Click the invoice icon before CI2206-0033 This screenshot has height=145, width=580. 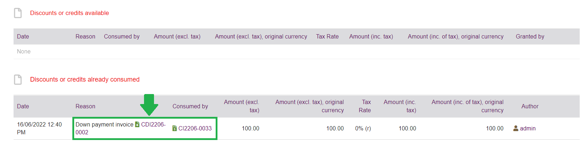tap(175, 128)
